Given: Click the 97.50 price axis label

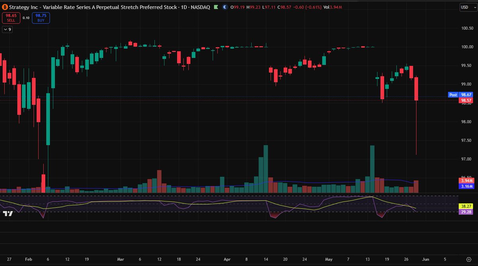Looking at the screenshot, I should (x=466, y=141).
